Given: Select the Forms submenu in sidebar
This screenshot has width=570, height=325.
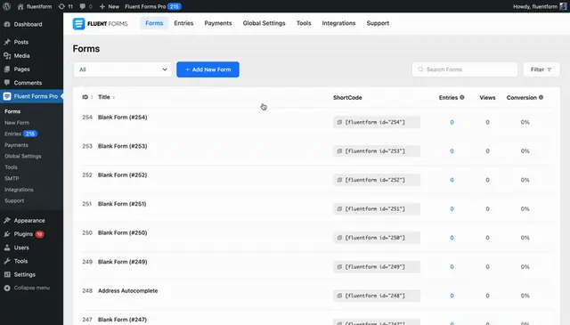Looking at the screenshot, I should [x=12, y=111].
